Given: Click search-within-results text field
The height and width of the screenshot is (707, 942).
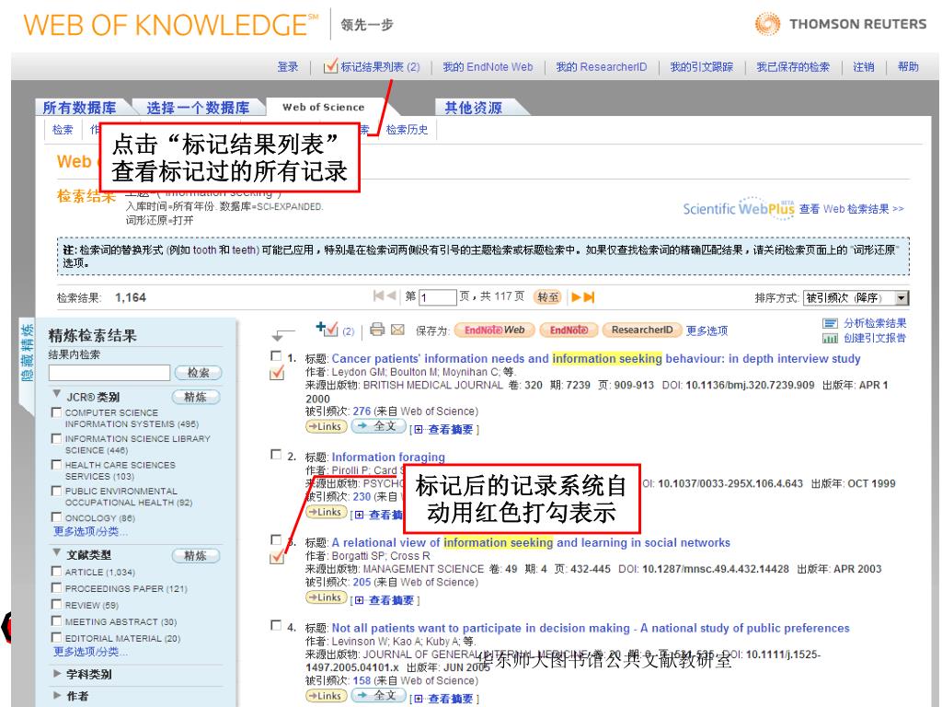Looking at the screenshot, I should (109, 373).
